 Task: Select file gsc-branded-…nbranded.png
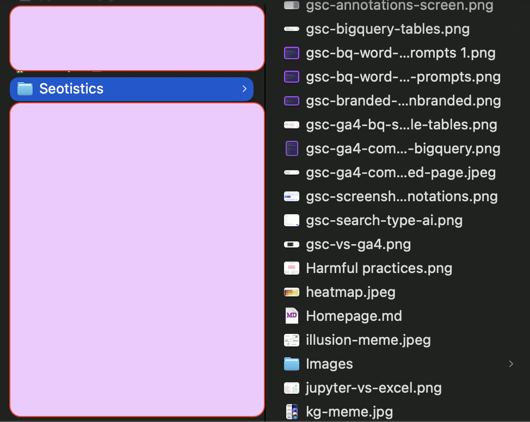coord(403,101)
